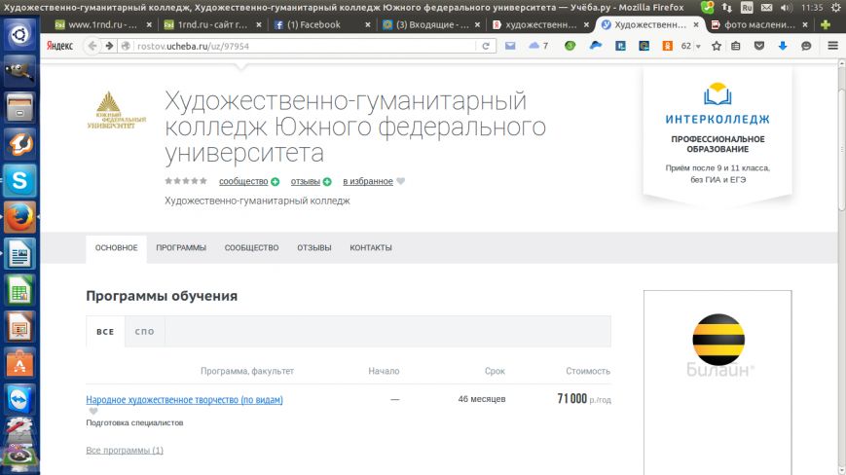The height and width of the screenshot is (475, 846).
Task: Click green plus next to сообщество
Action: click(x=276, y=182)
